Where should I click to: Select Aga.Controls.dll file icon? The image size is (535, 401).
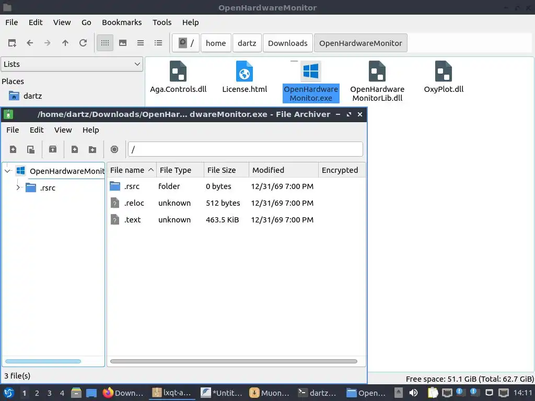click(x=178, y=71)
